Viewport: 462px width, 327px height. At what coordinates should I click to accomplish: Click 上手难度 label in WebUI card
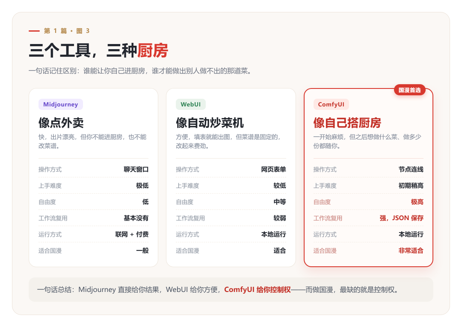click(188, 186)
